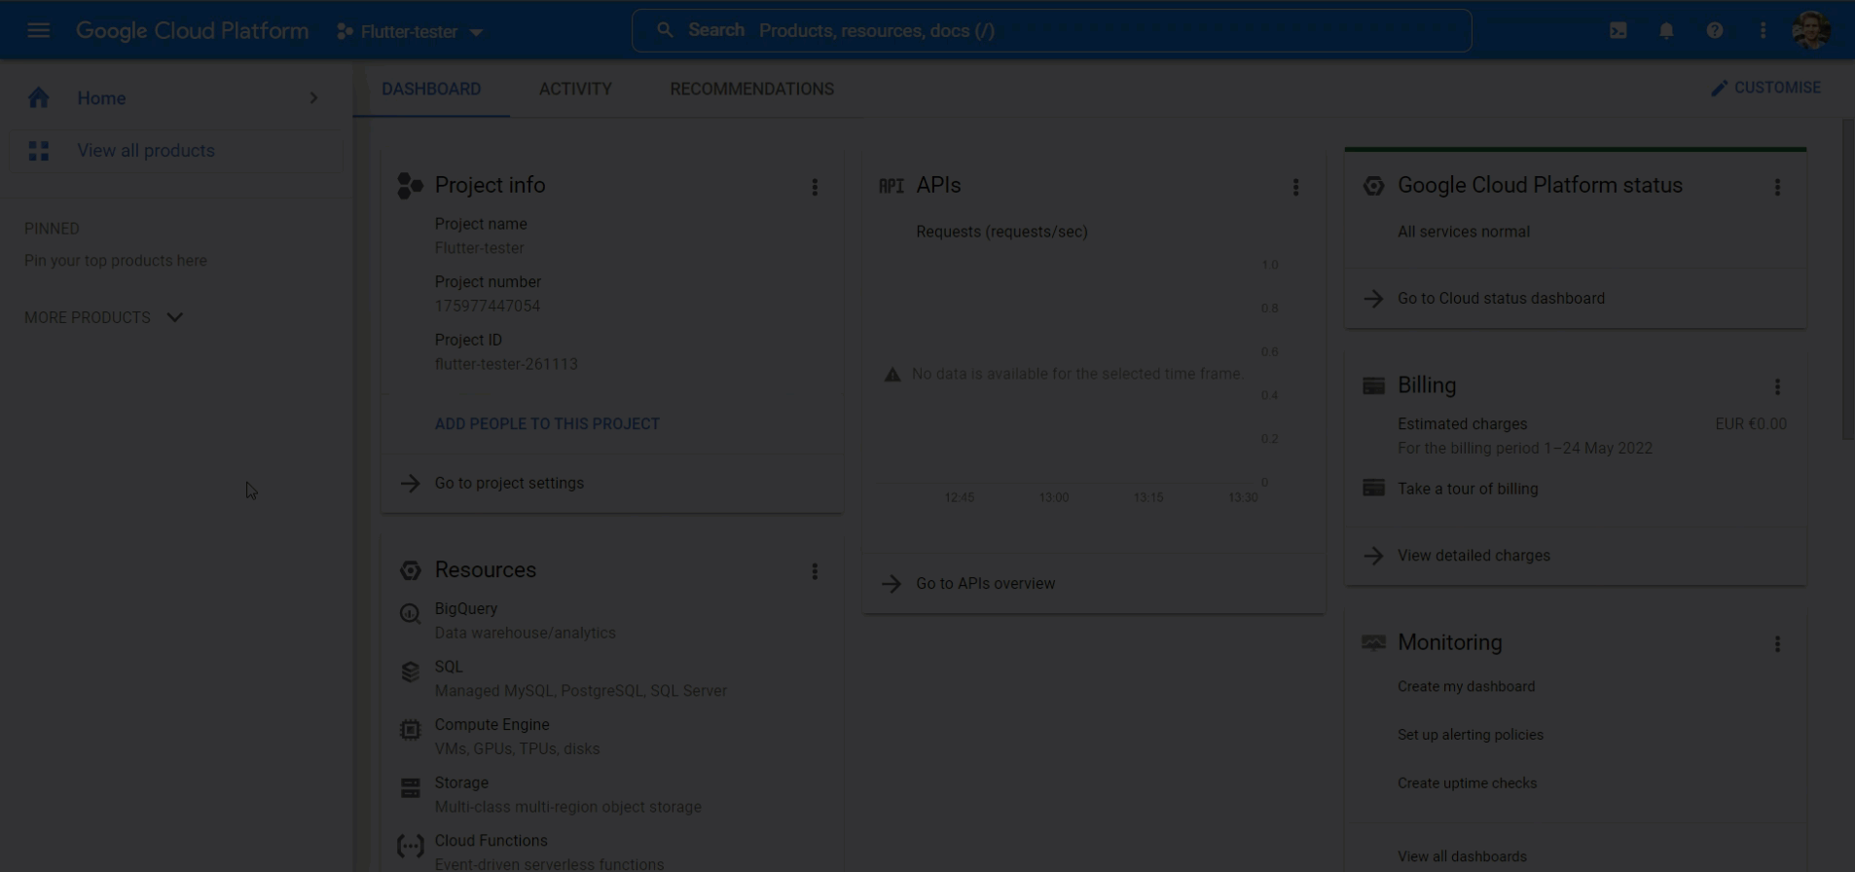Switch to the Dashboard tab
The image size is (1855, 872).
click(431, 89)
